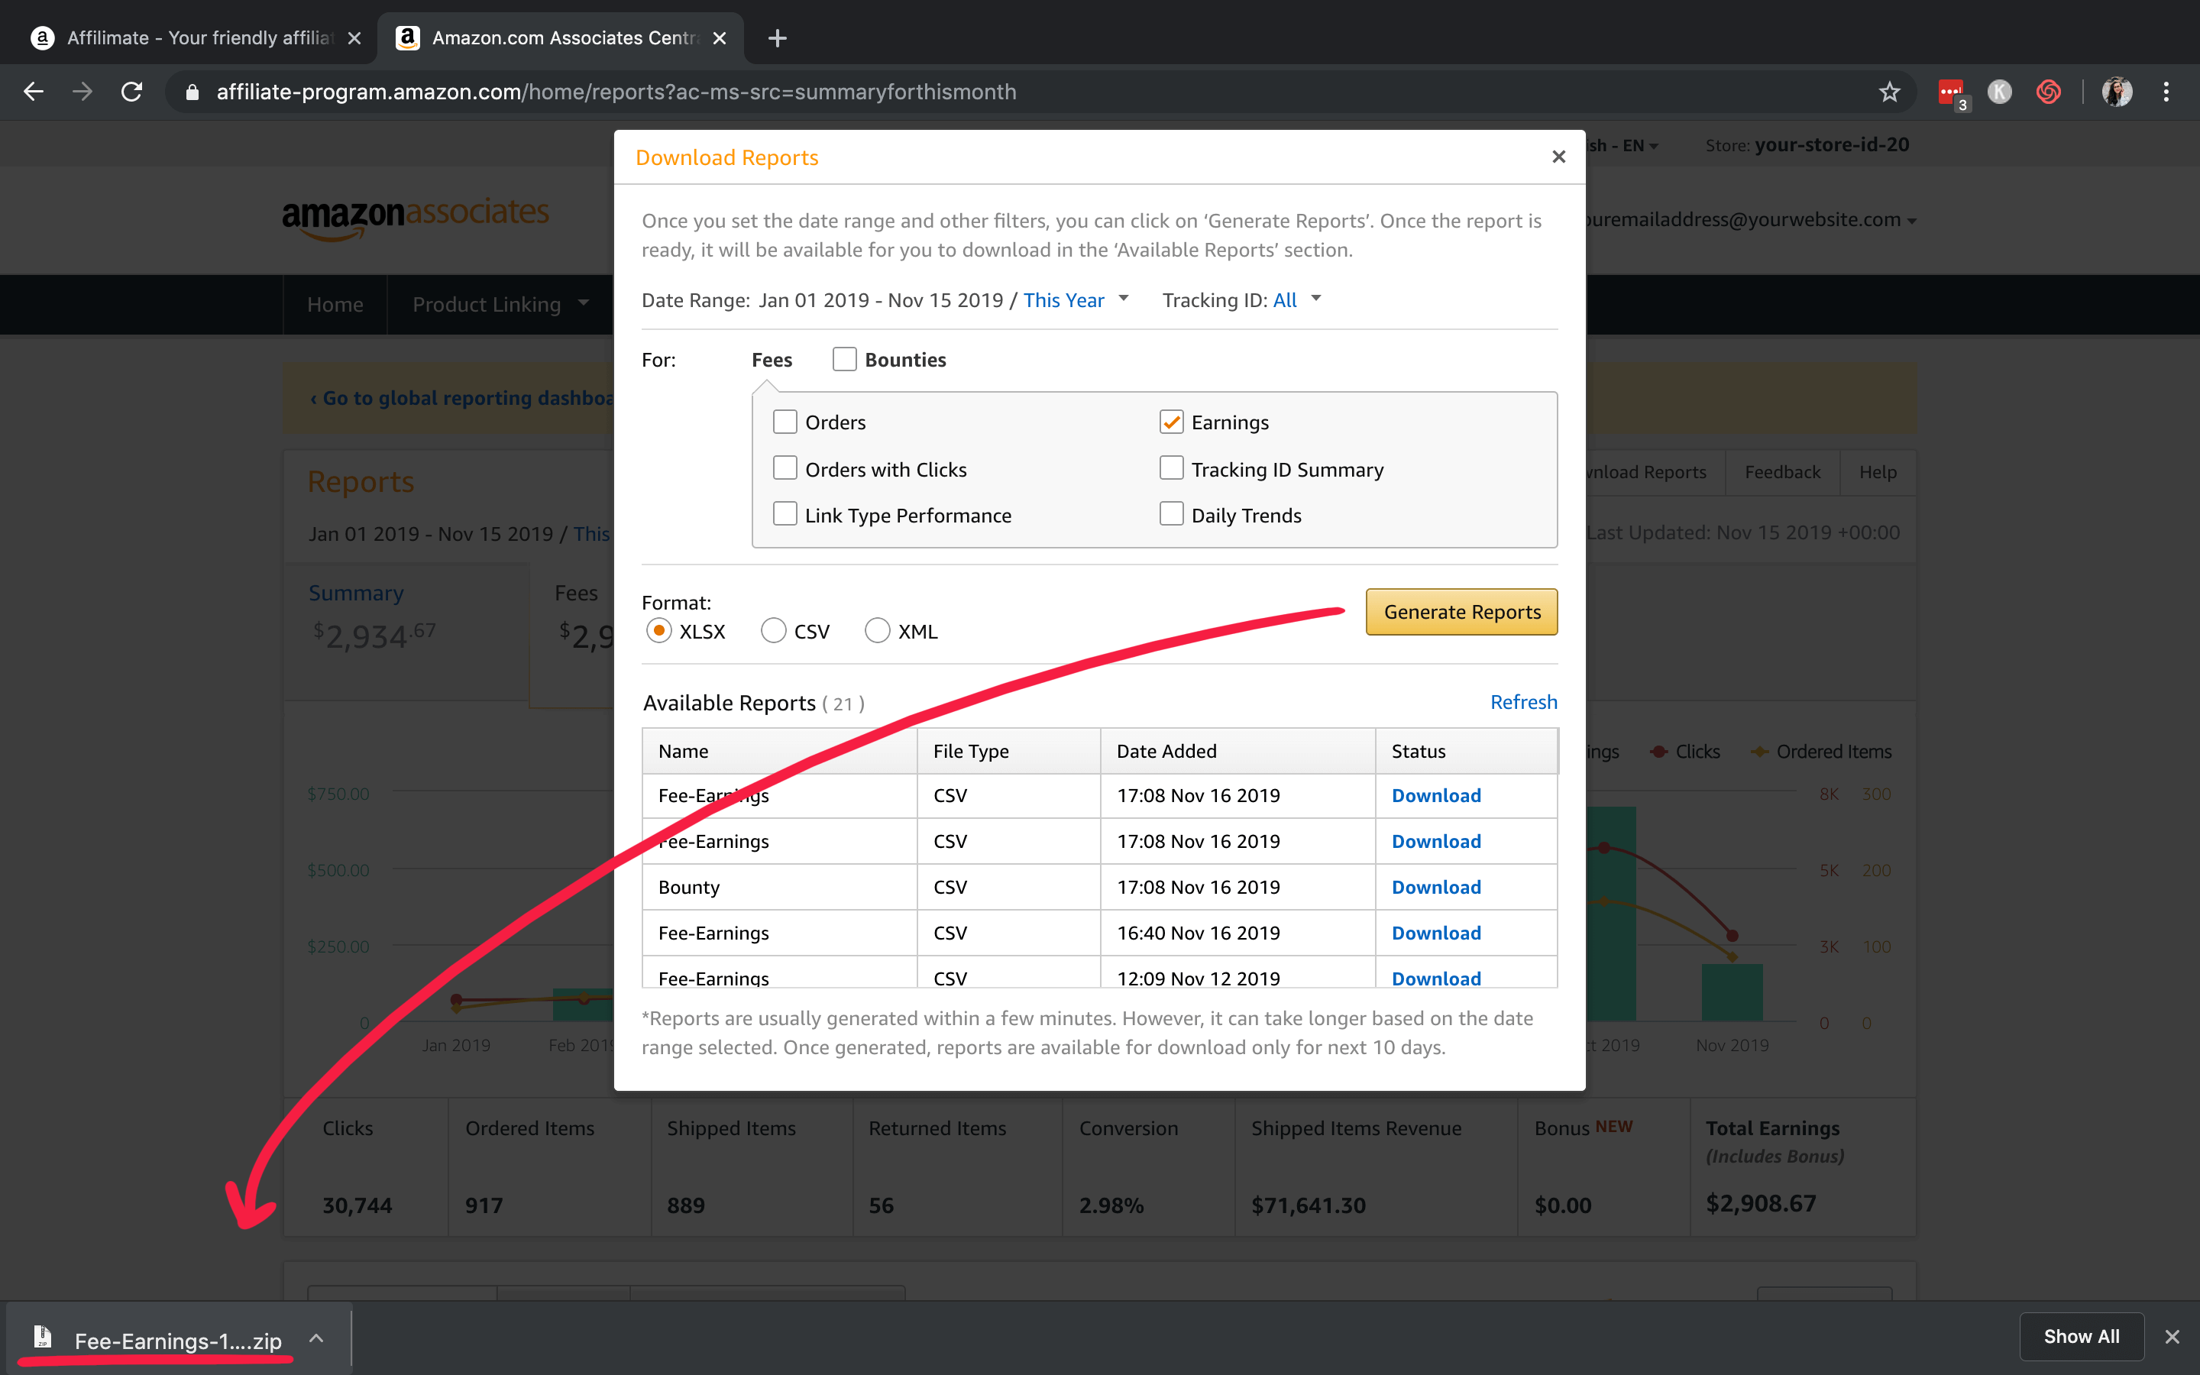
Task: Open the language EN dropdown
Action: 1622,145
